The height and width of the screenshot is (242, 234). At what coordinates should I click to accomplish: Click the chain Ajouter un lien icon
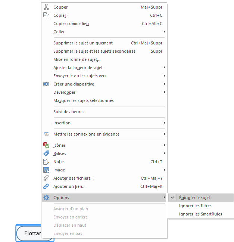click(46, 186)
